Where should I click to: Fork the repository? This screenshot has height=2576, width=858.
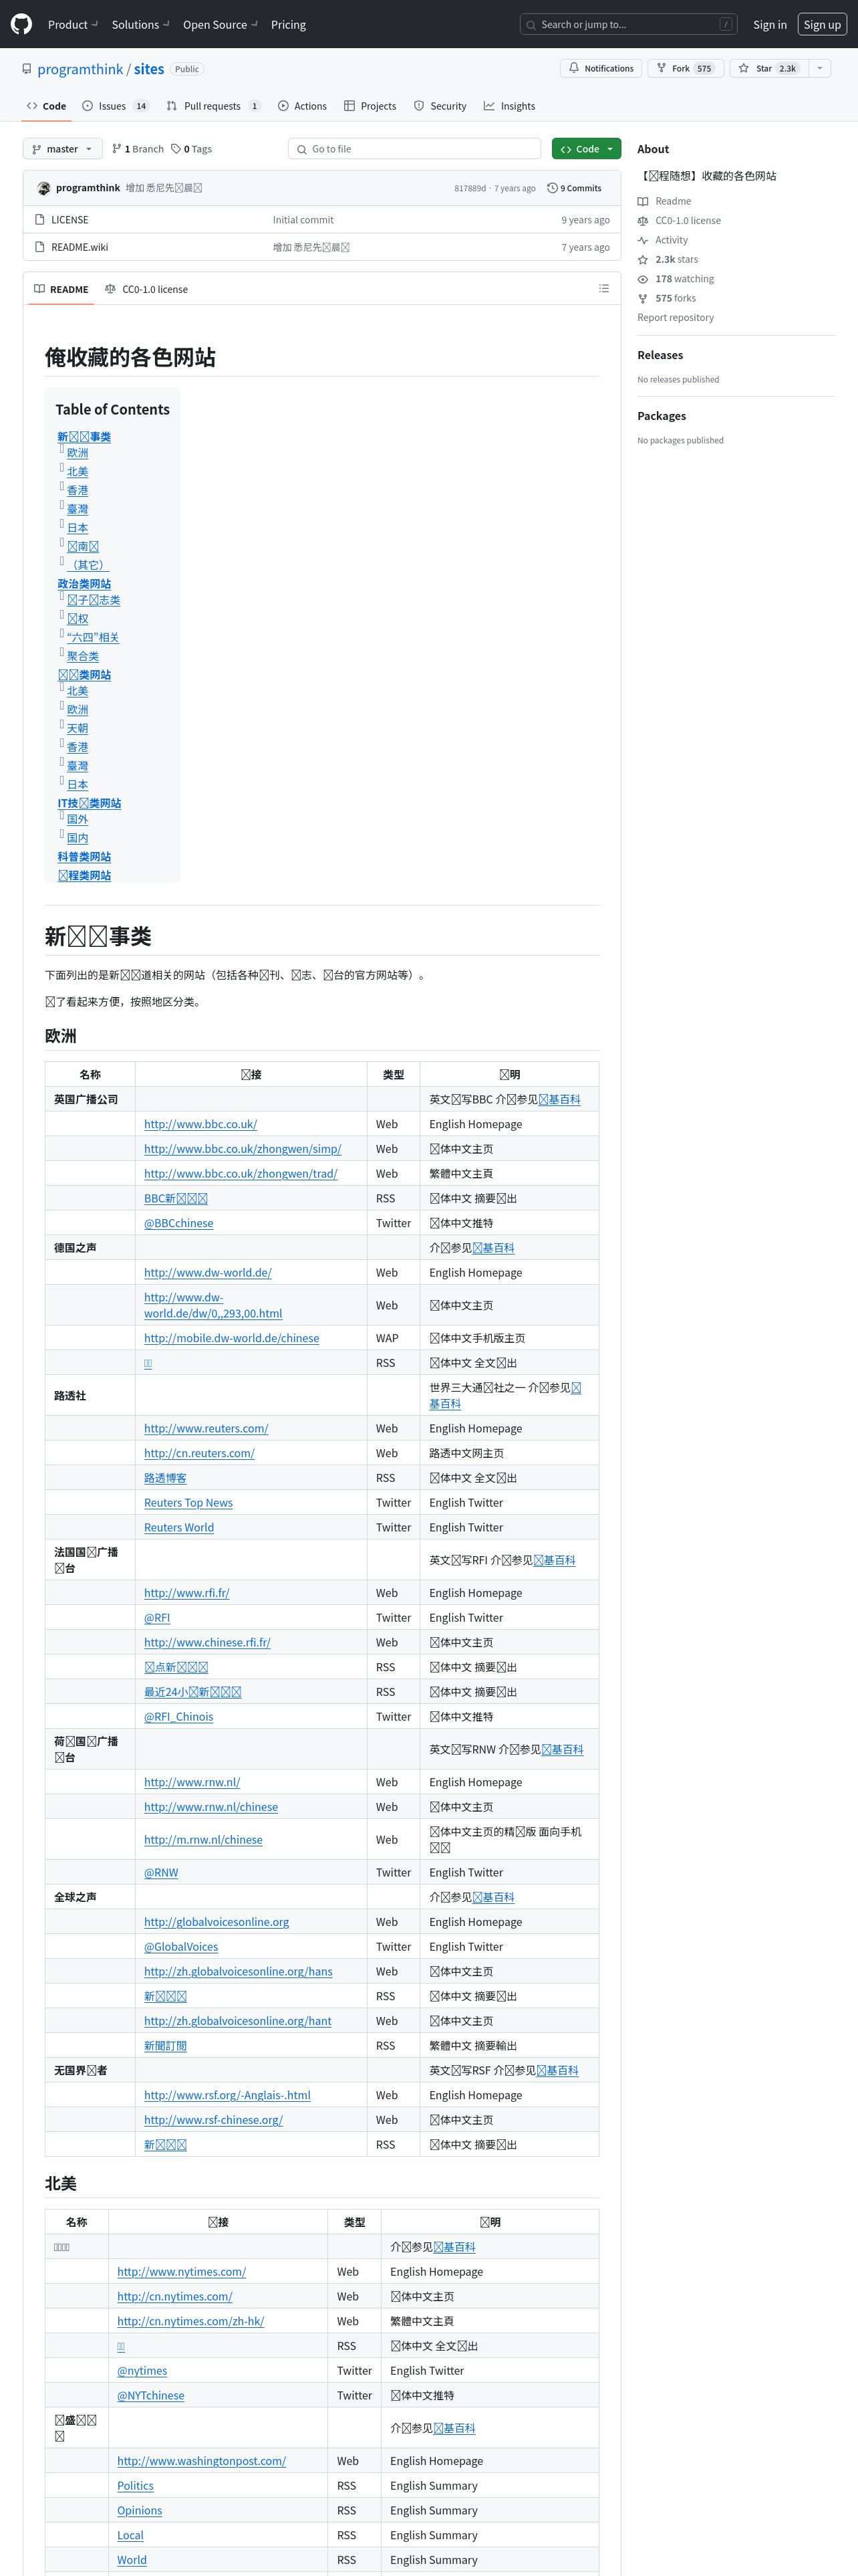click(x=685, y=68)
